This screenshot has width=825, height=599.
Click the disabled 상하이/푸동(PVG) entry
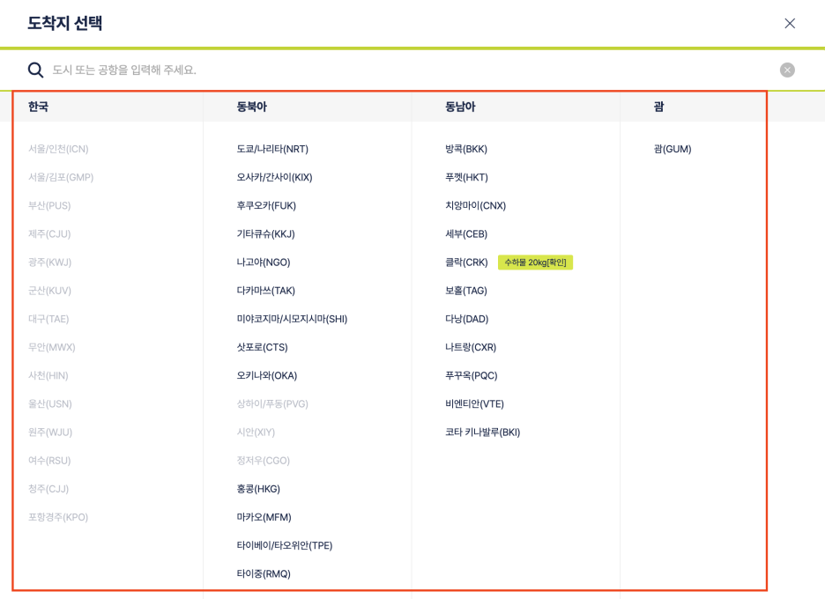(x=272, y=404)
